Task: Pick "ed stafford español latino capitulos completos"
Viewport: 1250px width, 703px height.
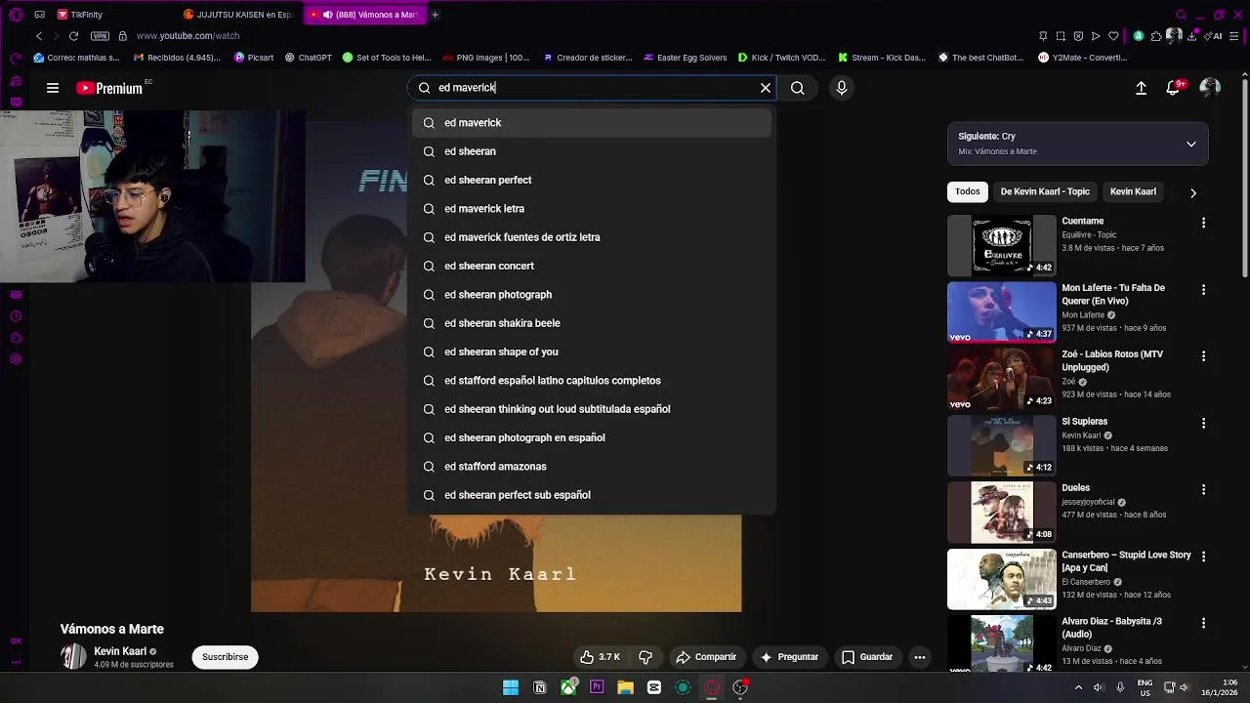Action: click(x=592, y=381)
